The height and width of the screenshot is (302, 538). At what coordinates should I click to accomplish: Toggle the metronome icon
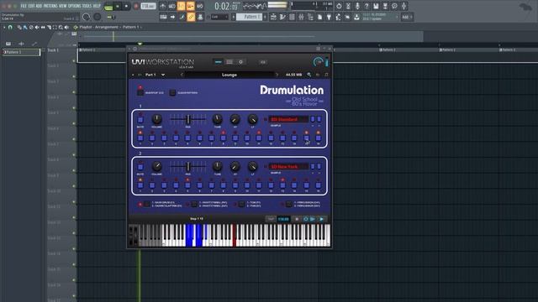162,6
